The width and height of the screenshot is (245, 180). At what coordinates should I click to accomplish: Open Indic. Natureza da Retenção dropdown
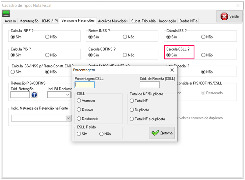[68, 118]
